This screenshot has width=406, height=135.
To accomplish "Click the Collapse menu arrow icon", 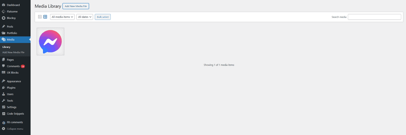I will [x=3, y=129].
